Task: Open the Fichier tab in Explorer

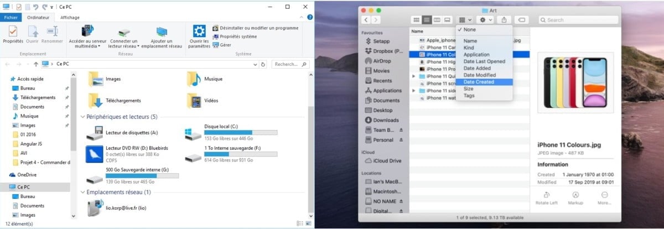Action: click(11, 17)
